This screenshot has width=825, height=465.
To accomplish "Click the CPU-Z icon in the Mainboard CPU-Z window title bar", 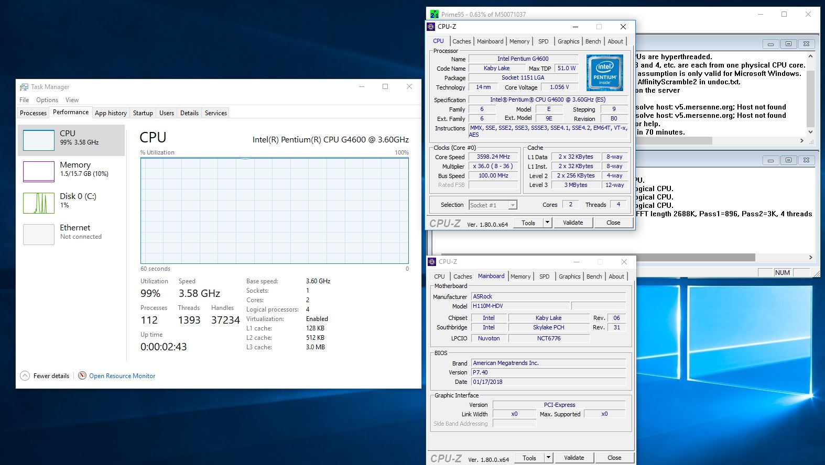I will tap(432, 262).
